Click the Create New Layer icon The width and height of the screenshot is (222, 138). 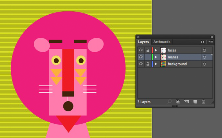195,102
